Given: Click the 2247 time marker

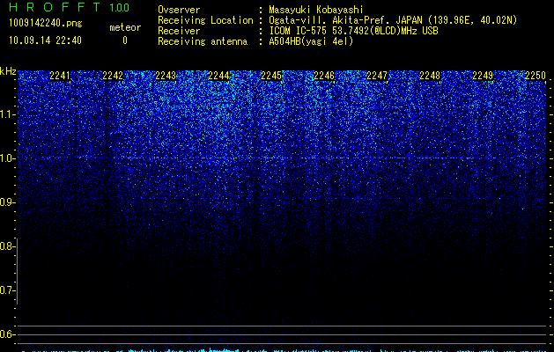Looking at the screenshot, I should click(x=377, y=76).
